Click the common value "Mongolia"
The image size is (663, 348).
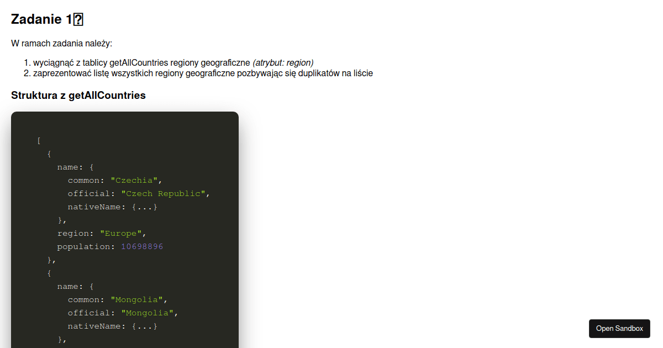click(138, 299)
